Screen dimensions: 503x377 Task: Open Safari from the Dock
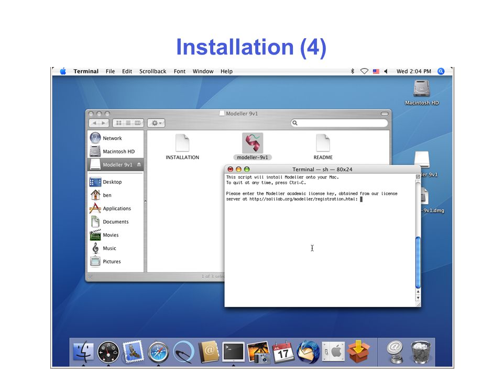pos(158,352)
